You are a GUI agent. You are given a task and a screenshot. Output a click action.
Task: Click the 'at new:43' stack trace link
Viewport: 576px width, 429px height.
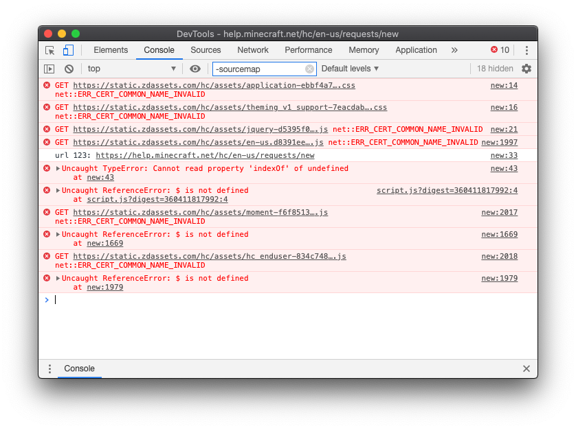click(100, 178)
